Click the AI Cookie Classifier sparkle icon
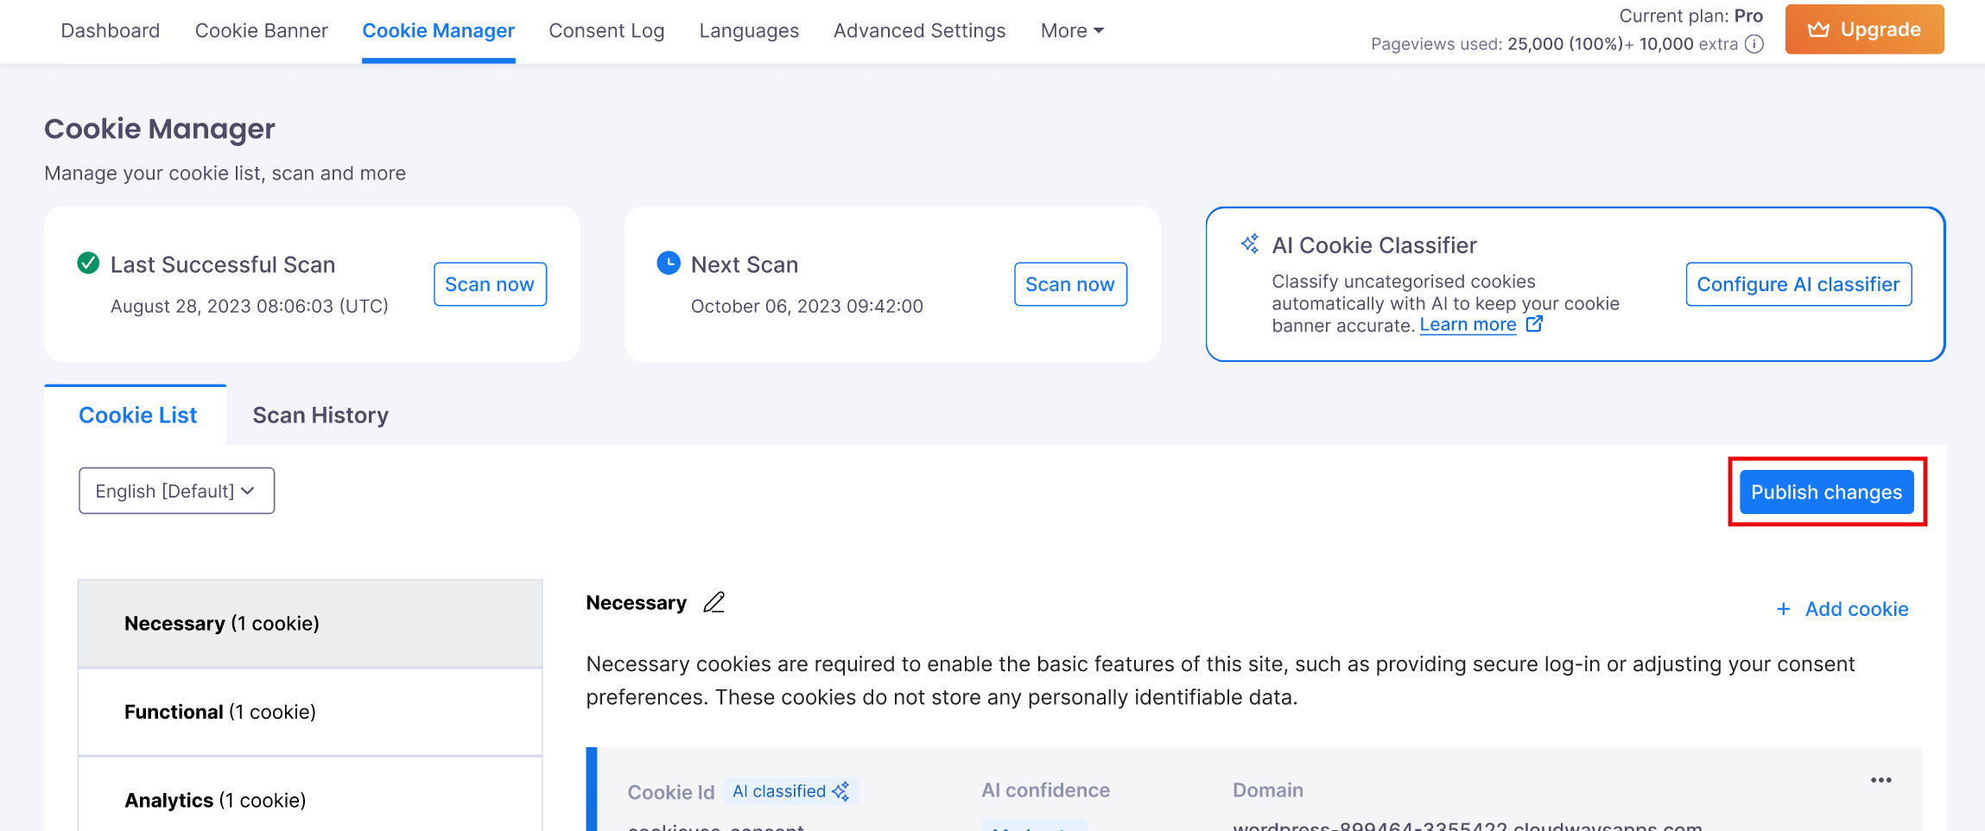1985x831 pixels. tap(1250, 244)
